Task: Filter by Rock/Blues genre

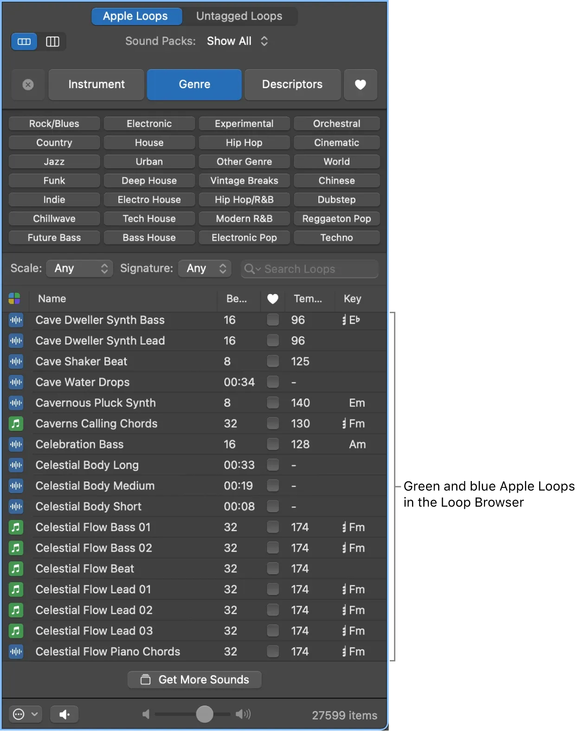Action: 54,124
